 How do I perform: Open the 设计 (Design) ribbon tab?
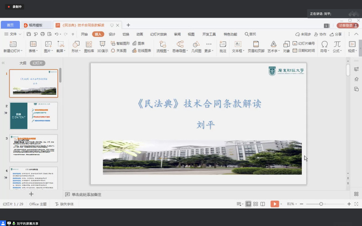click(112, 34)
